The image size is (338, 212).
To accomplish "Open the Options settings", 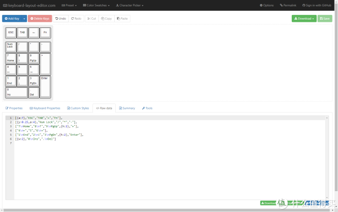I will tap(267, 5).
